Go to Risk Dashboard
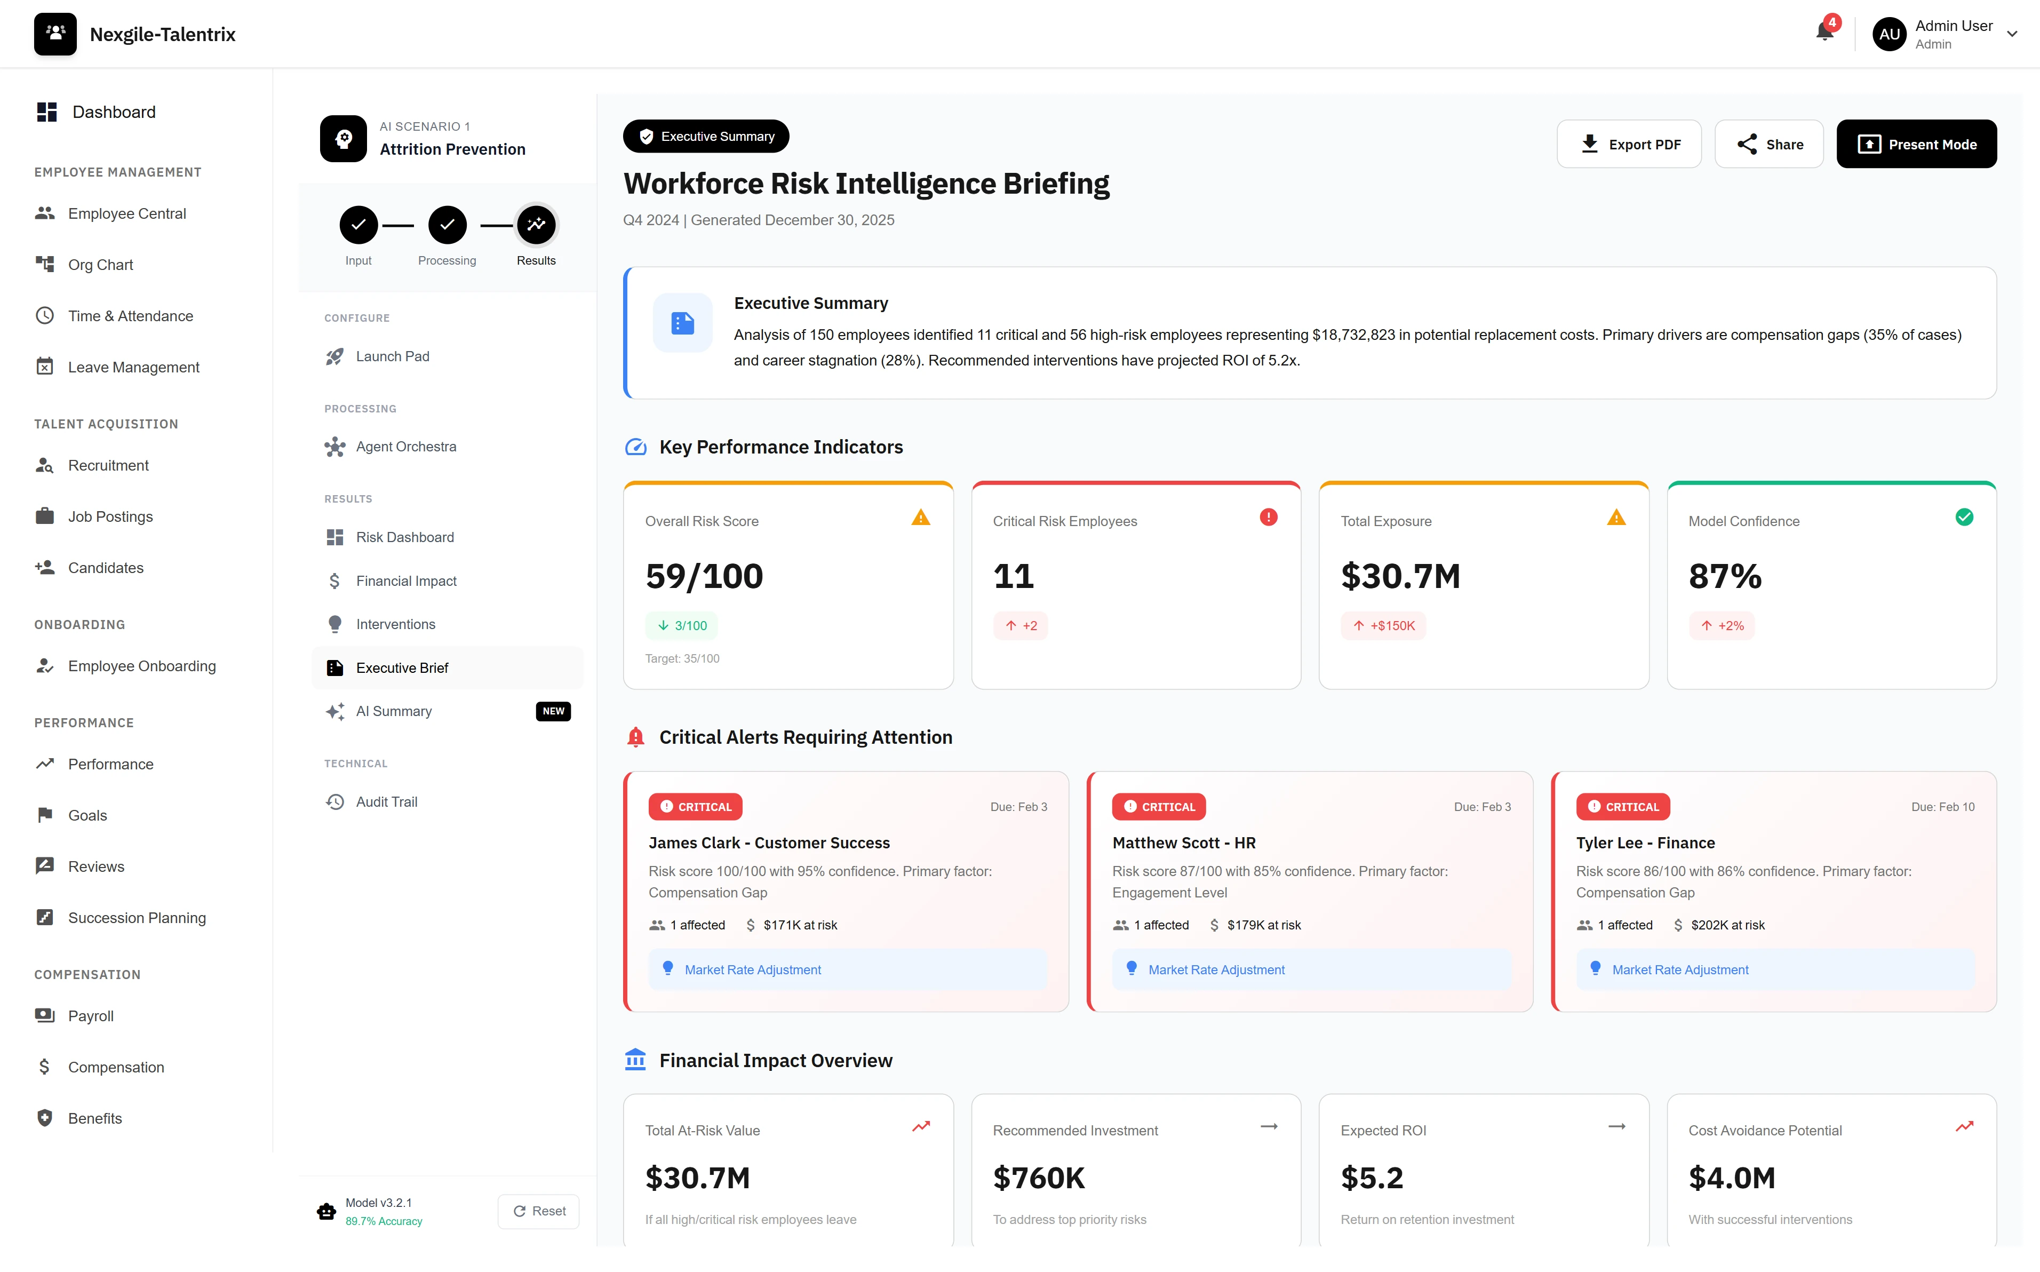Viewport: 2040px width, 1272px height. click(404, 538)
